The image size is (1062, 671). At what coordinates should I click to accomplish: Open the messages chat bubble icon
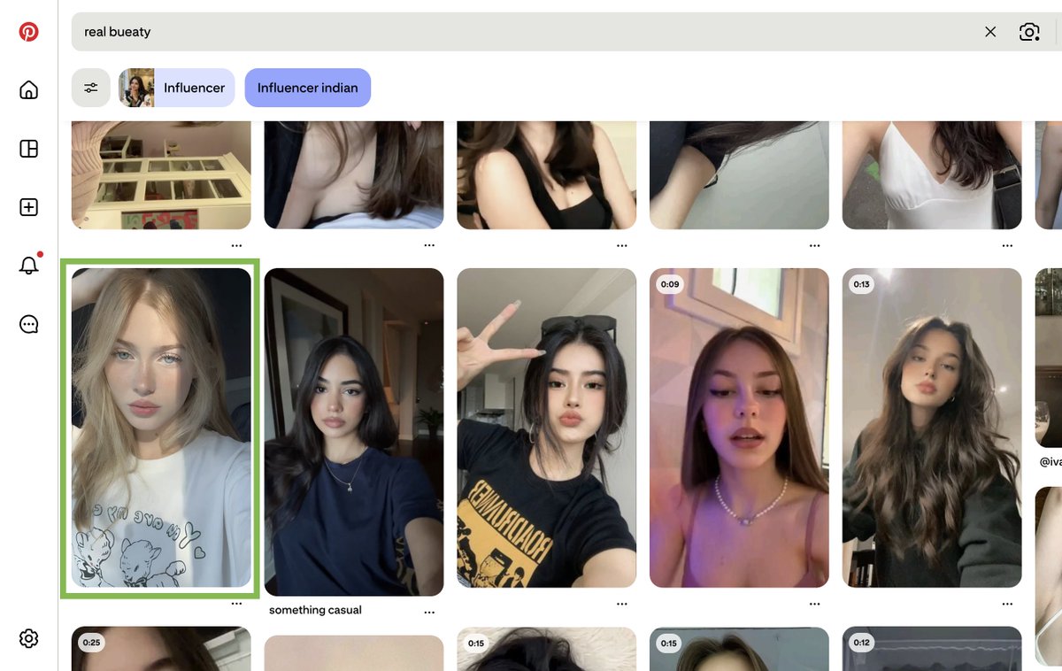pyautogui.click(x=29, y=324)
